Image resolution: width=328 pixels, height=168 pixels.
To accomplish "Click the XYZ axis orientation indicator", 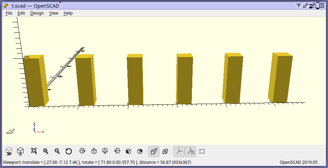I will click(38, 128).
